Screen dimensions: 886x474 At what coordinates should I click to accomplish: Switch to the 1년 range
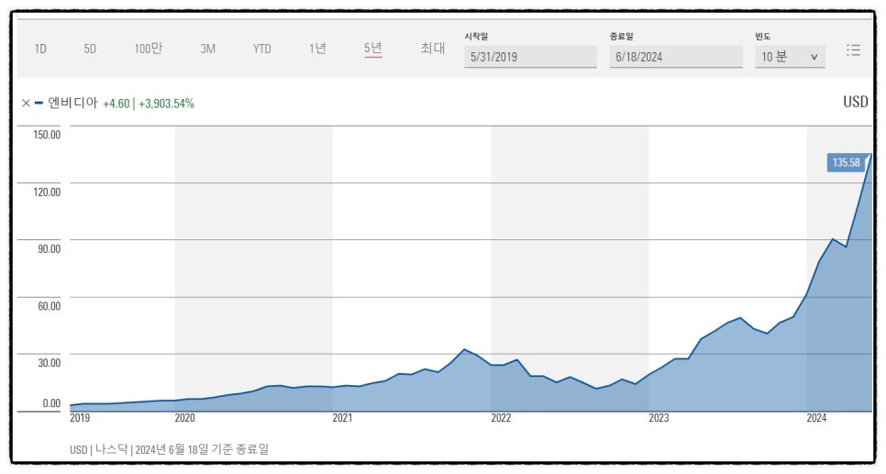pos(317,49)
